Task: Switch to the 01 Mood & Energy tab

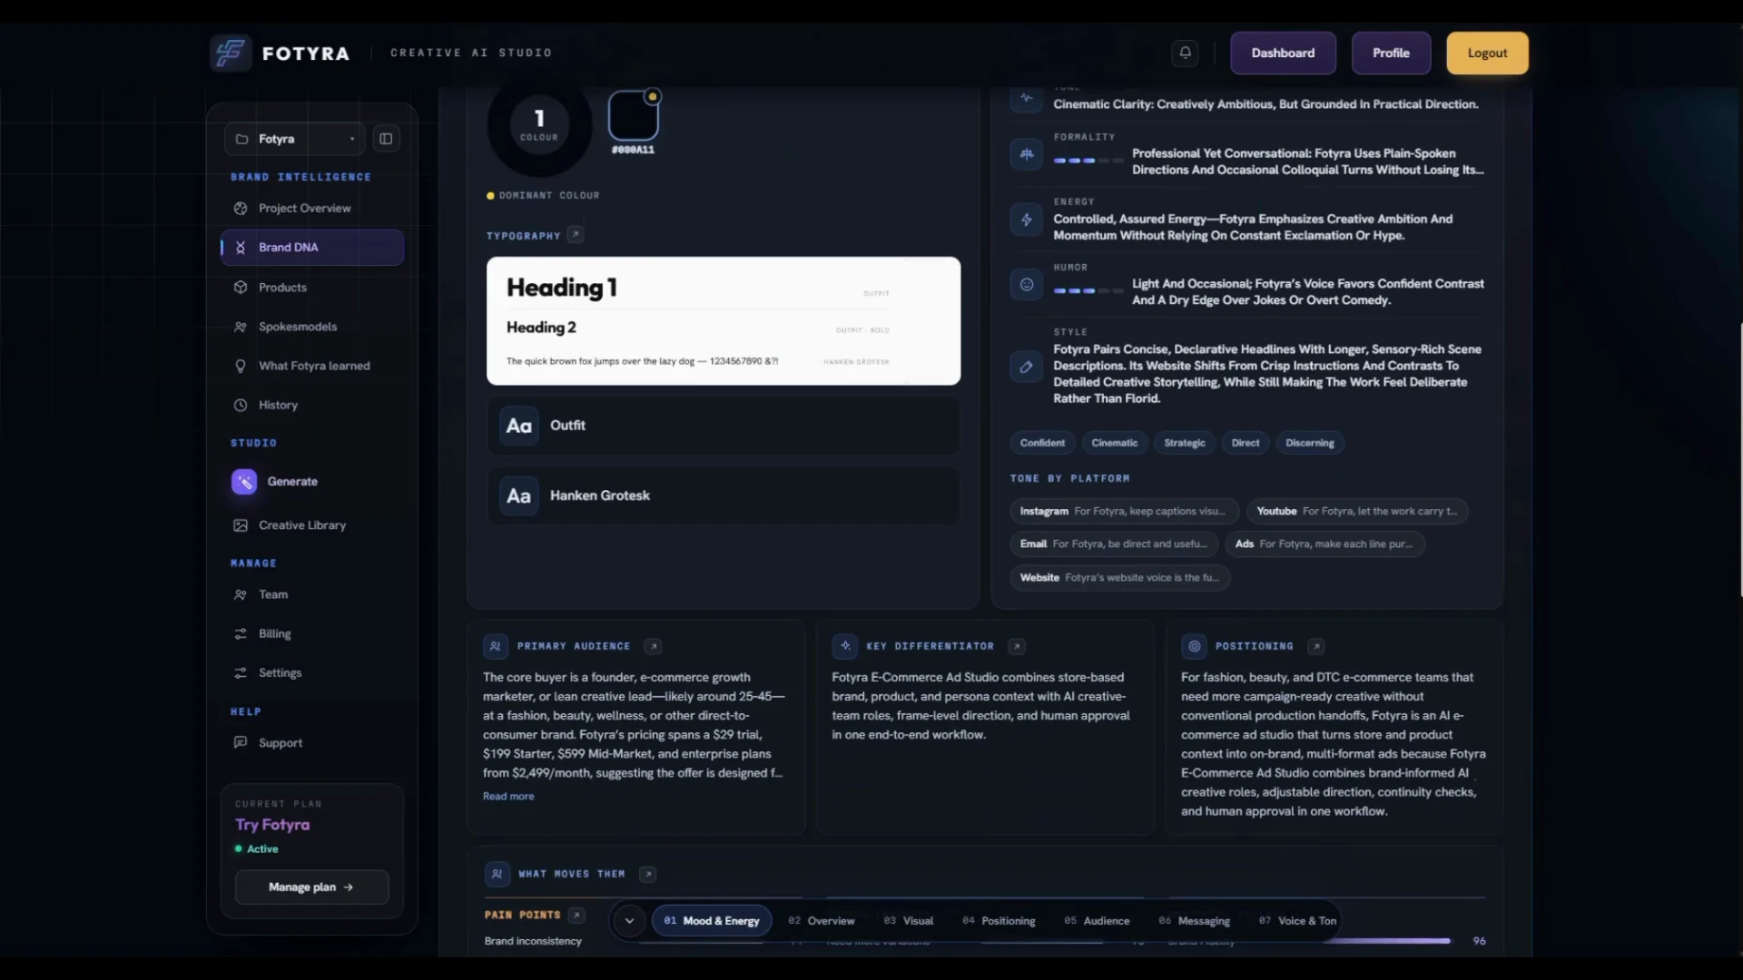Action: click(x=712, y=921)
